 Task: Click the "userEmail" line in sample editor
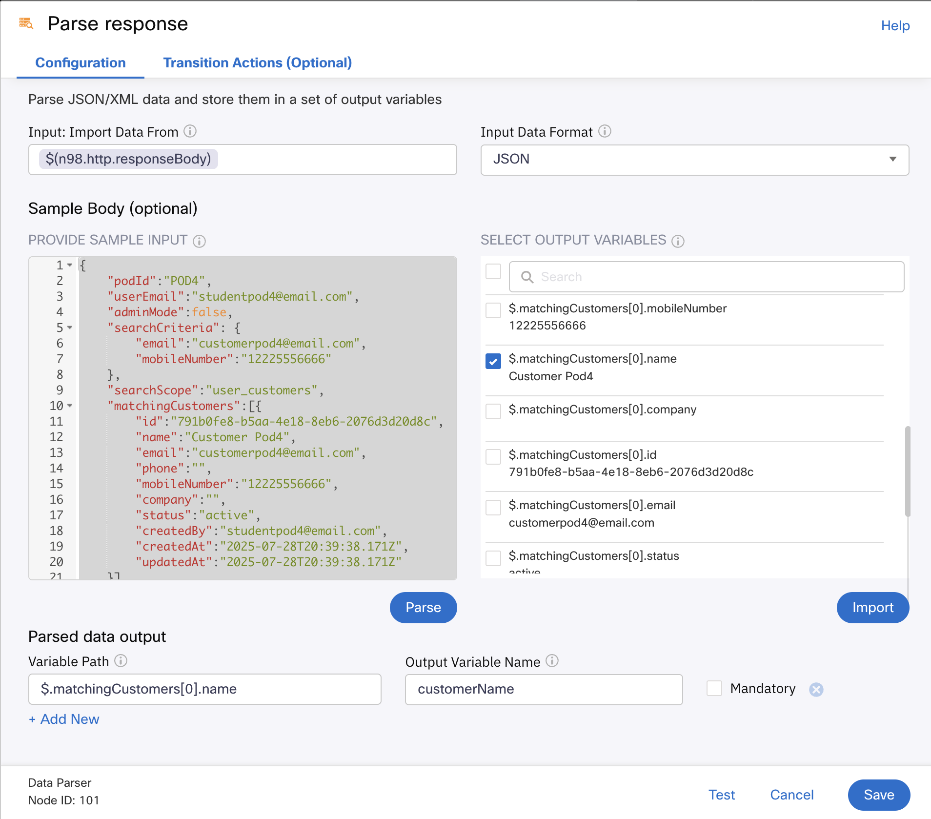point(233,296)
